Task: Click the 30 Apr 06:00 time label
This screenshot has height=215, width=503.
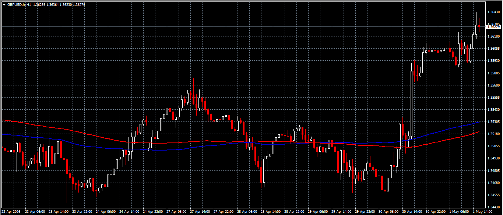Action: [x=389, y=212]
